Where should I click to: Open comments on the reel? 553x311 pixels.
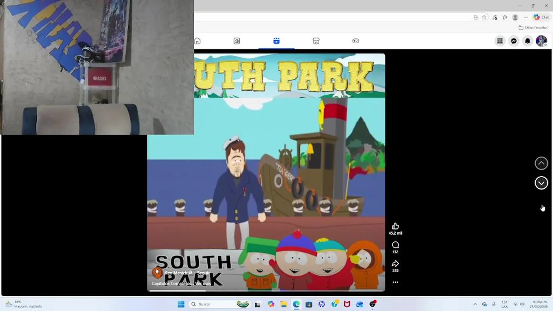(395, 245)
